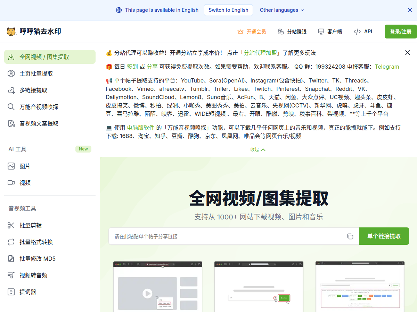
Task: Click the link-plus icon beside 多链接提取
Action: [x=11, y=90]
